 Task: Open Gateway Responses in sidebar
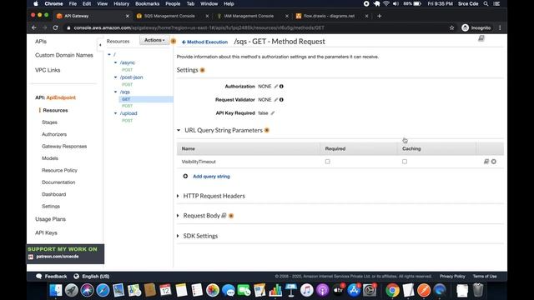(64, 147)
